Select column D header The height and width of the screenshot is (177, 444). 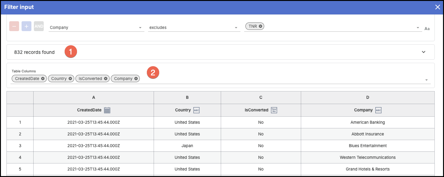[368, 97]
